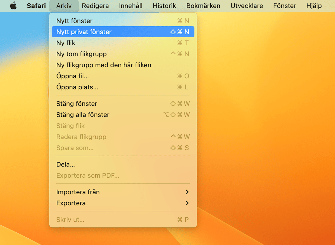Select Ny tom flikgrupp
The height and width of the screenshot is (245, 335).
[x=123, y=54]
